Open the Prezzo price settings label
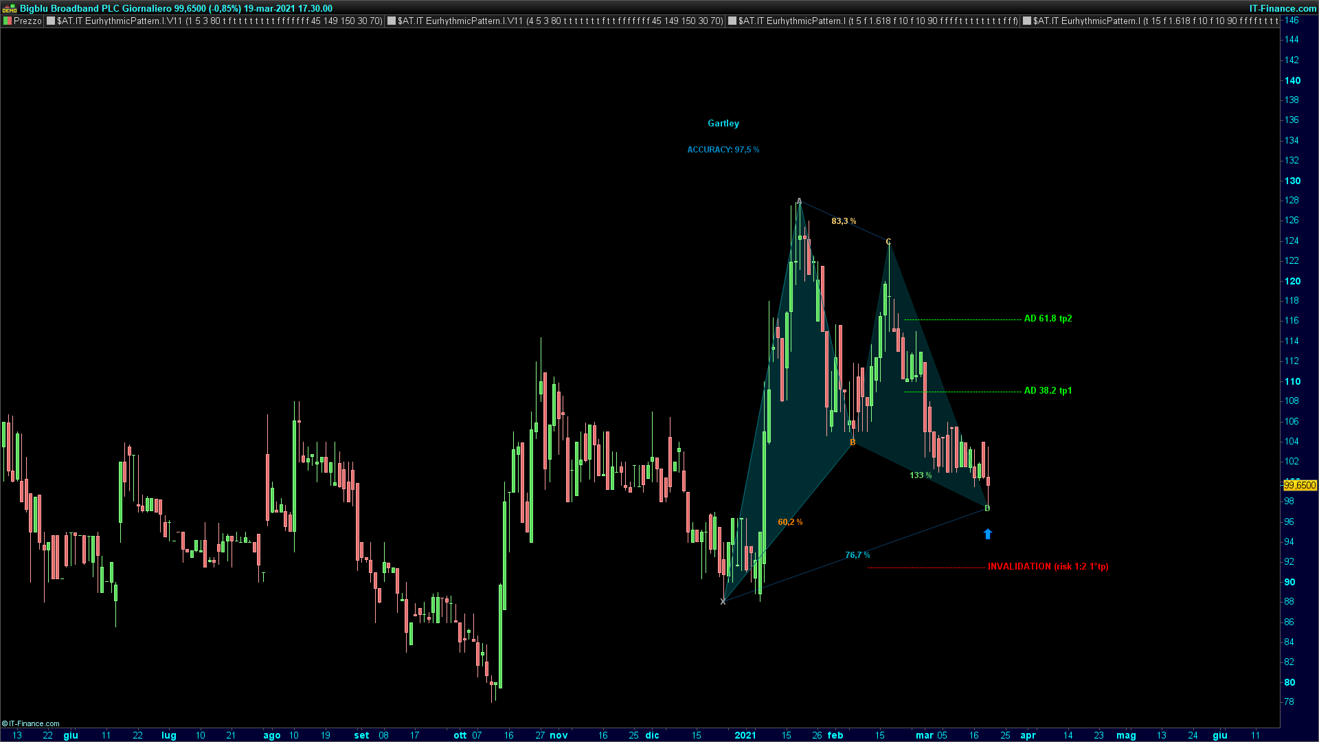The height and width of the screenshot is (742, 1319). point(27,21)
